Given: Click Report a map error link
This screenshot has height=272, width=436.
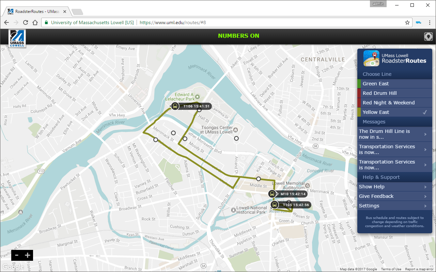Looking at the screenshot, I should (x=419, y=269).
